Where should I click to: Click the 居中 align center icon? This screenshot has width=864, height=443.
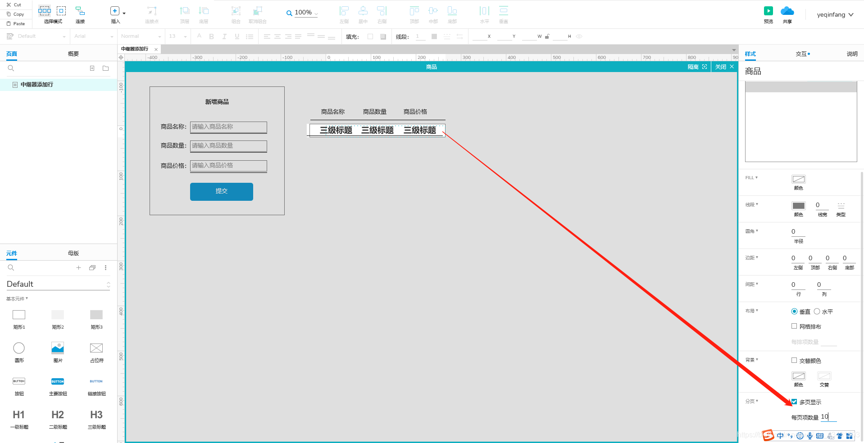pyautogui.click(x=363, y=11)
